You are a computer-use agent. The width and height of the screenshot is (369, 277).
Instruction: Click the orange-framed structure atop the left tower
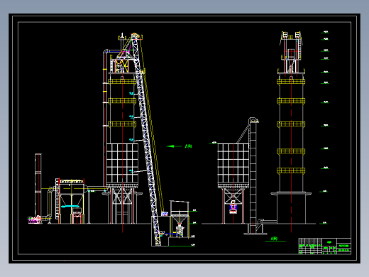pyautogui.click(x=121, y=66)
